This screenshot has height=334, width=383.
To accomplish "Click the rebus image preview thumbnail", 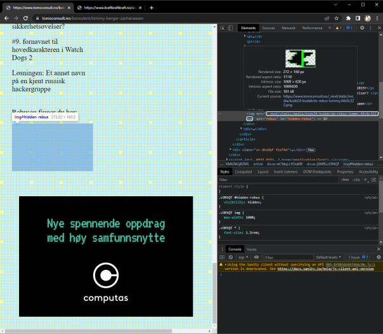I will pos(300,58).
